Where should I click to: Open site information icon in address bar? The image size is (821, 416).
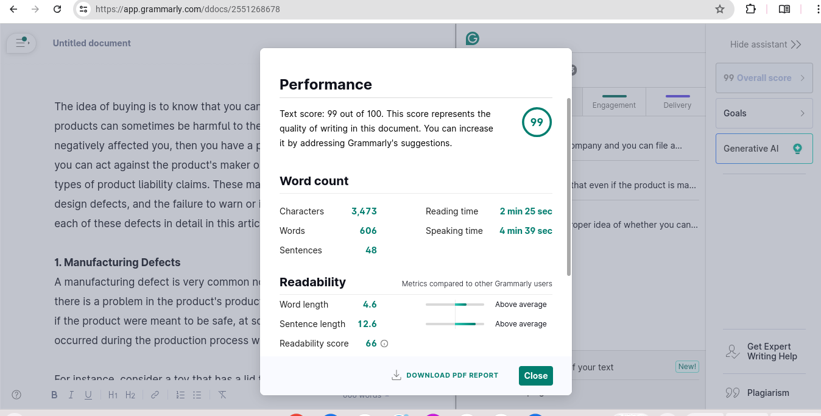84,9
